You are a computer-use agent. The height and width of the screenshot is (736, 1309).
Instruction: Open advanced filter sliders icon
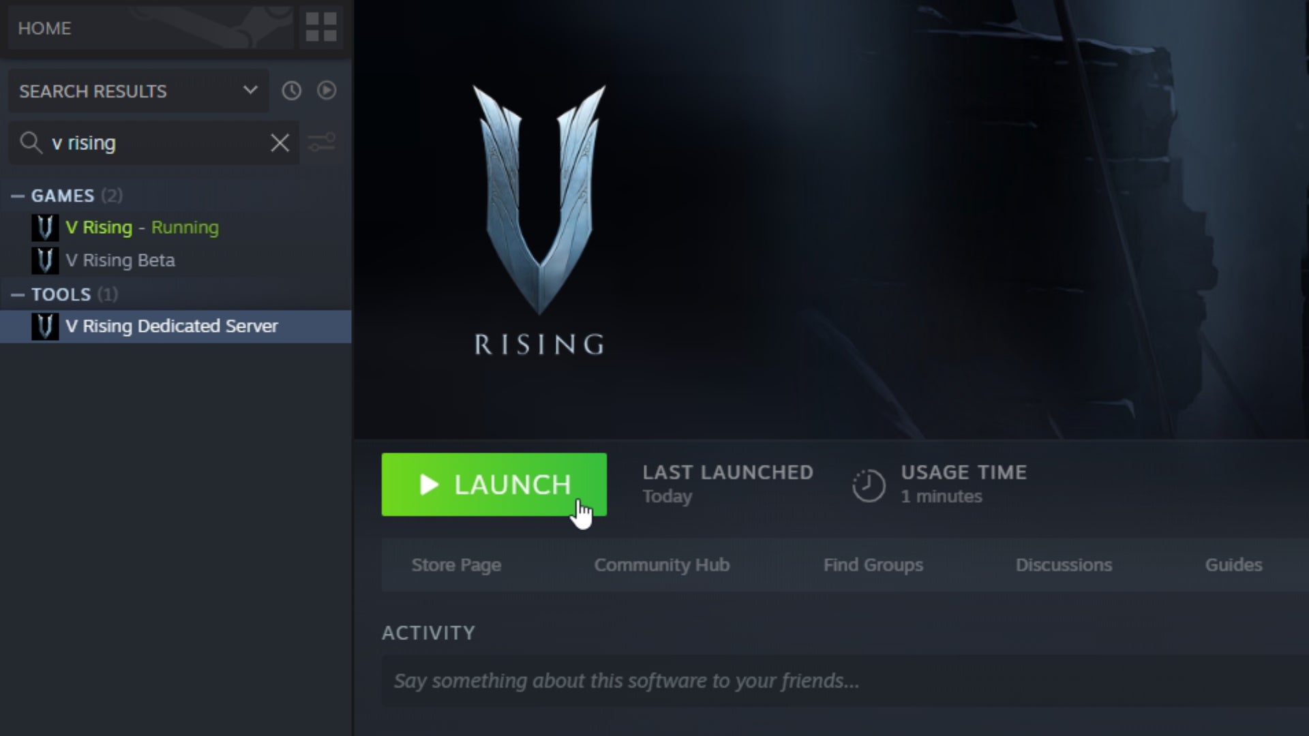click(x=322, y=142)
